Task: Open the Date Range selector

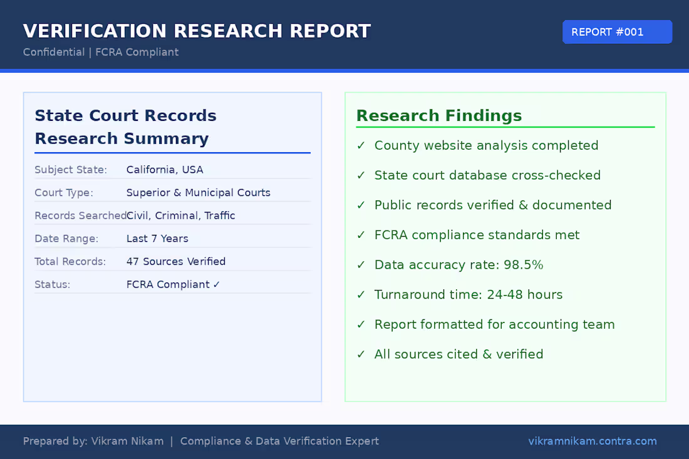Action: point(158,239)
